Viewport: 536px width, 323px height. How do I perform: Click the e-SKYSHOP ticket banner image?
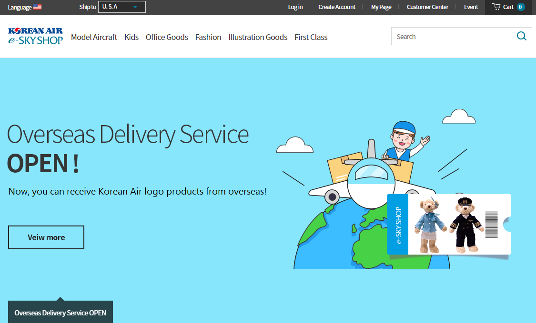pyautogui.click(x=449, y=225)
